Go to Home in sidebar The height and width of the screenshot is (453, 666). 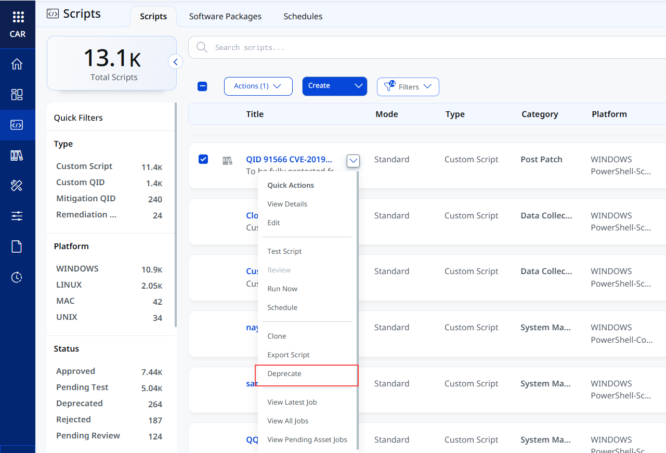[x=17, y=64]
